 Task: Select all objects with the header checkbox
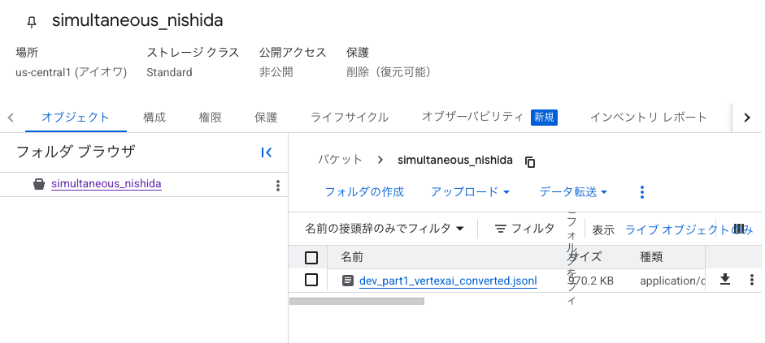311,257
